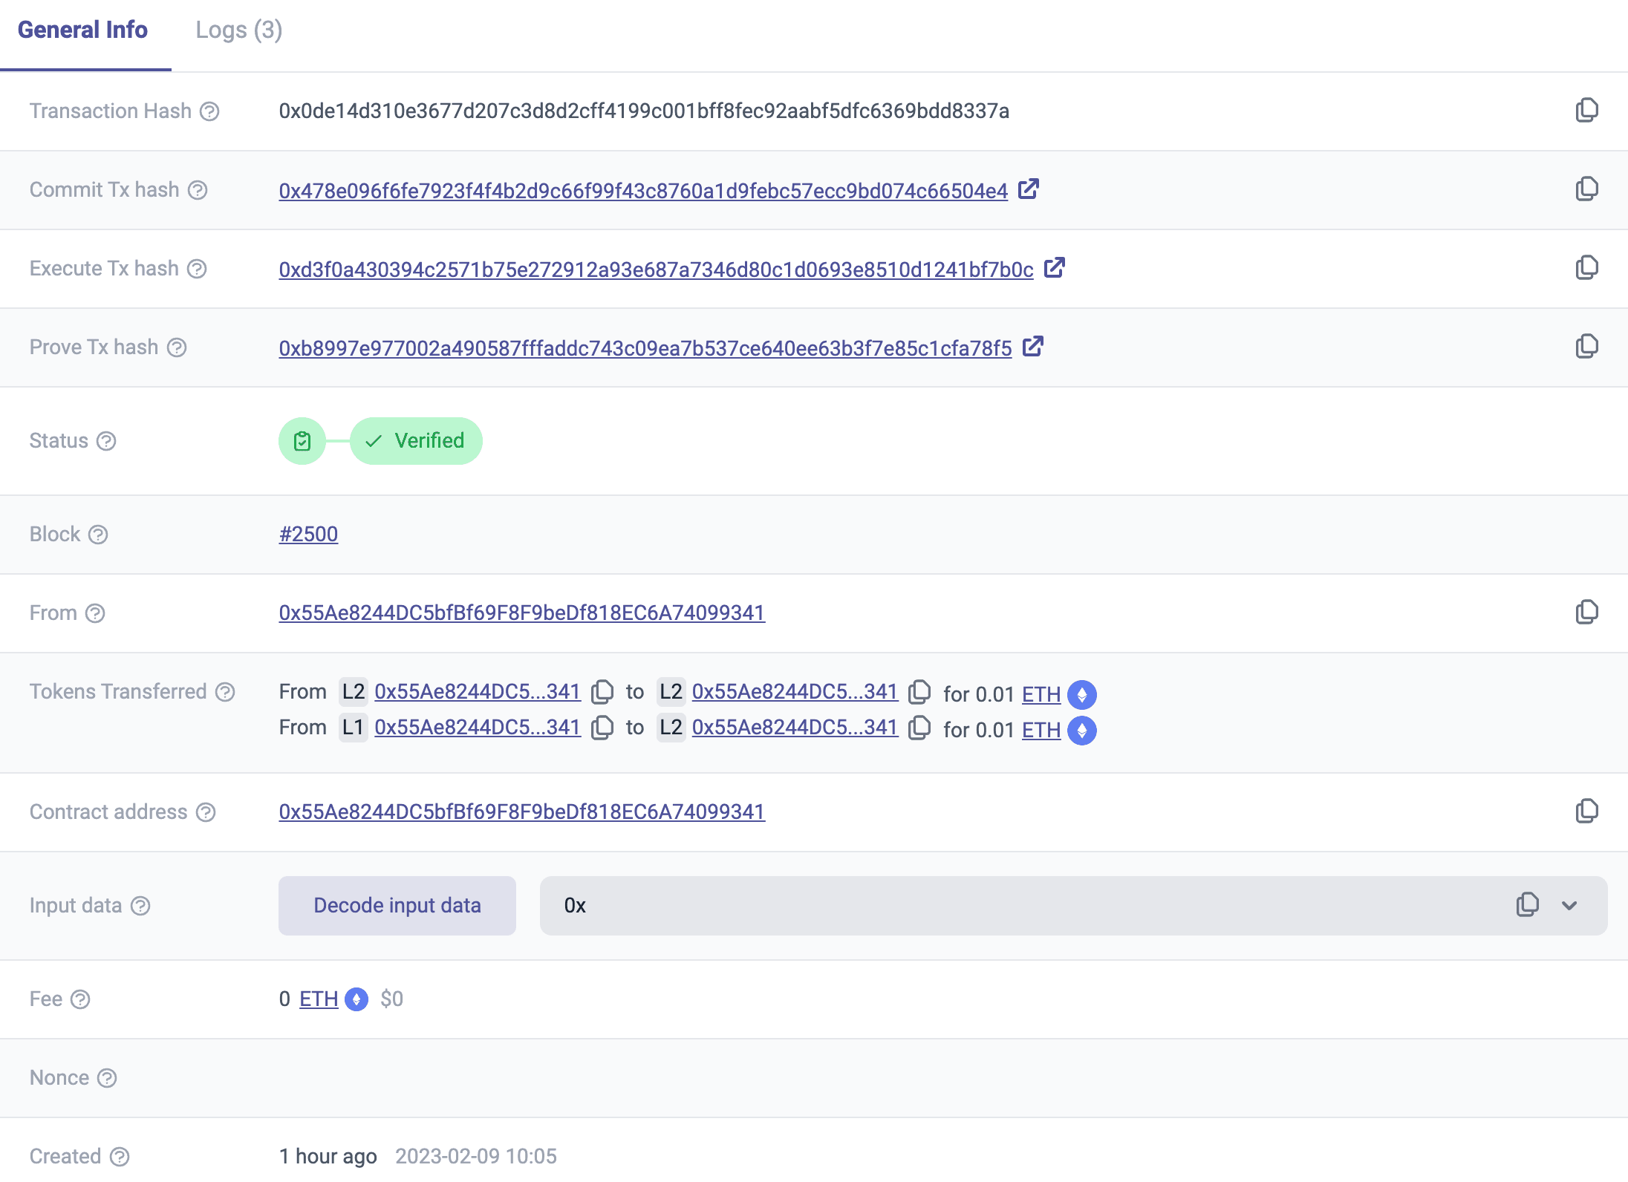Screen dimensions: 1628x1182
Task: Click the ETH link in Fee row
Action: pyautogui.click(x=319, y=999)
